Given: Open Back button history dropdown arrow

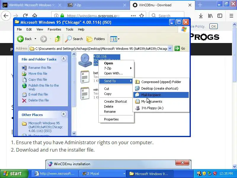Looking at the screenshot, I should pos(35,39).
